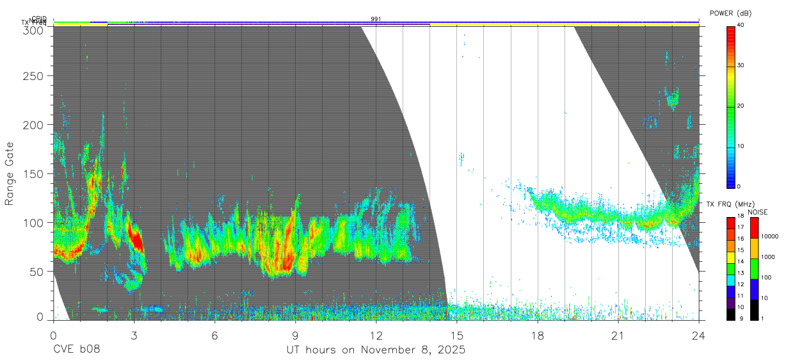
Task: Click the 18 tick on the UT hours axis
Action: (x=537, y=335)
